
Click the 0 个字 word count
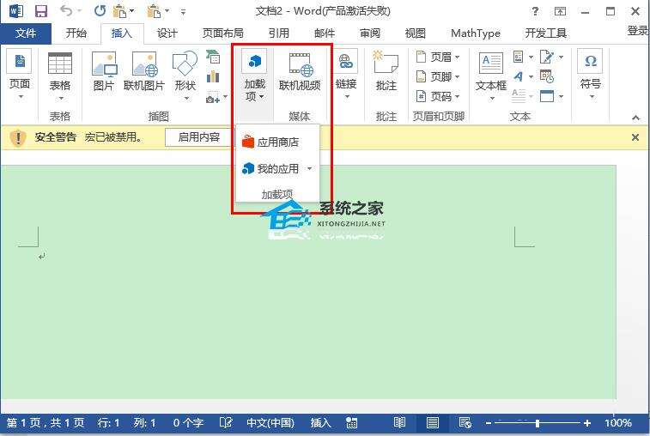tap(188, 423)
